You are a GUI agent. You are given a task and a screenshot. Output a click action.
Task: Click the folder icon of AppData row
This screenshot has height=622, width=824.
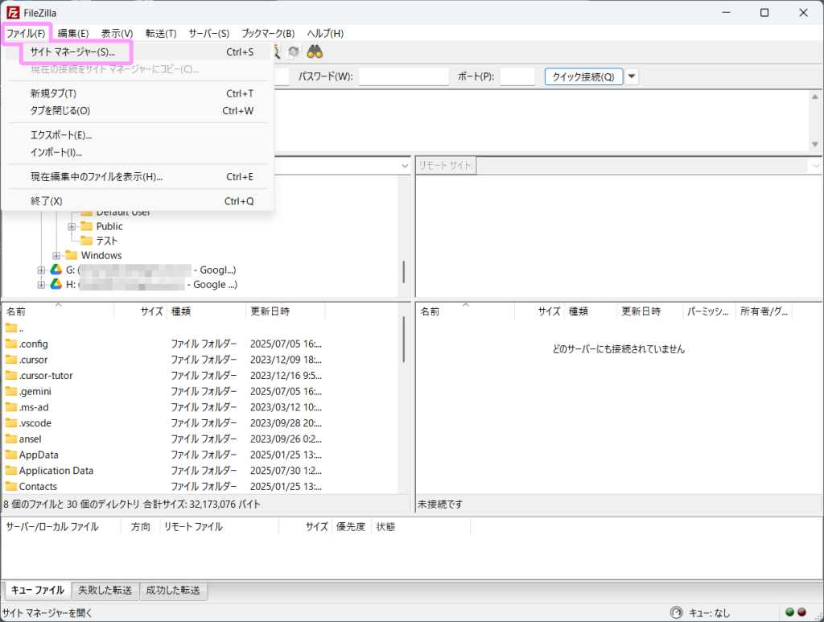pyautogui.click(x=11, y=455)
